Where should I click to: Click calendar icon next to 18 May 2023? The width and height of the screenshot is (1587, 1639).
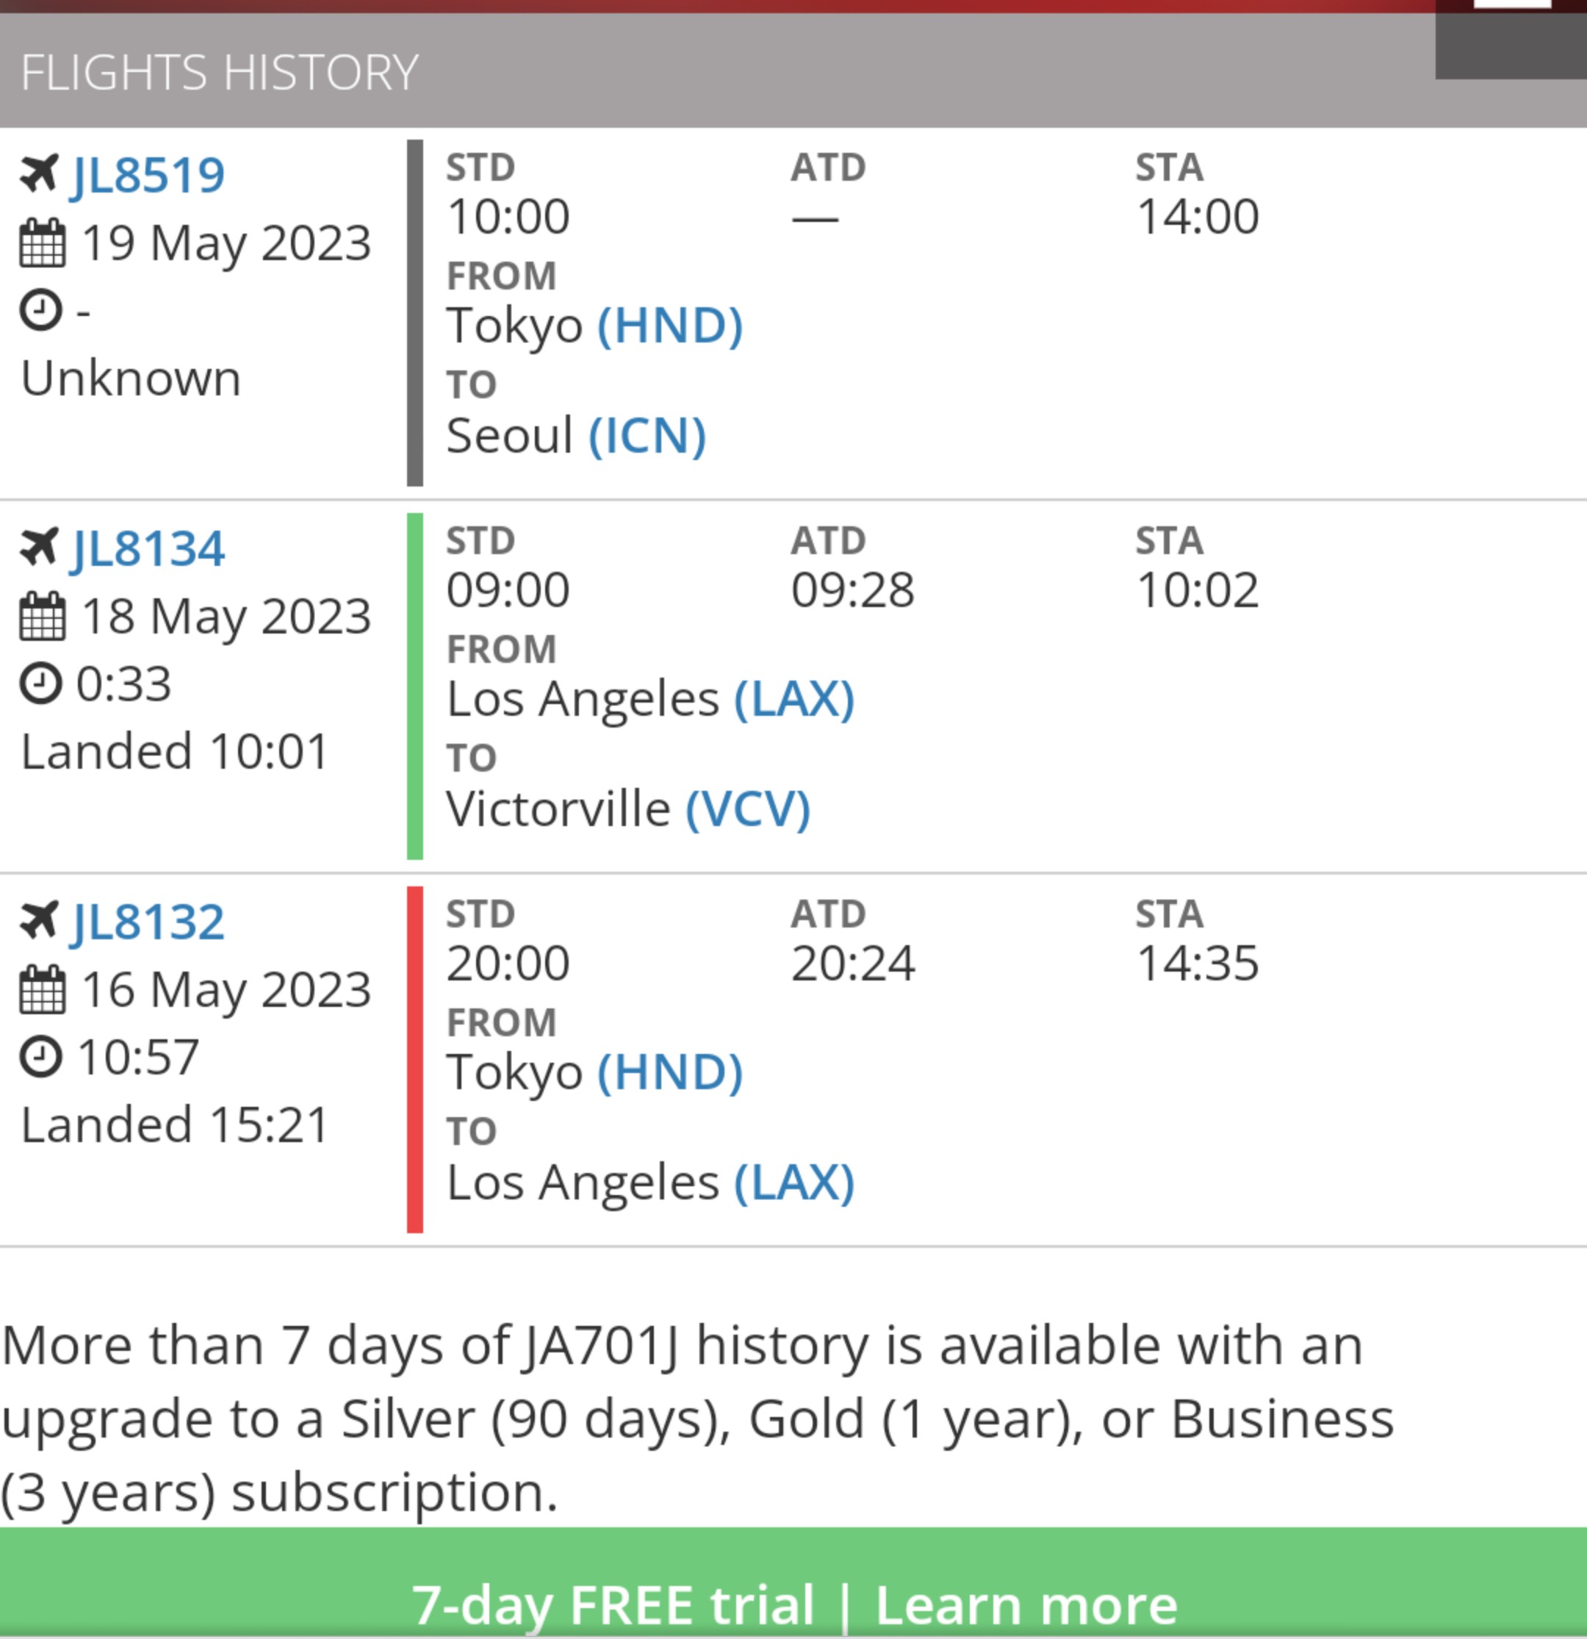point(42,617)
